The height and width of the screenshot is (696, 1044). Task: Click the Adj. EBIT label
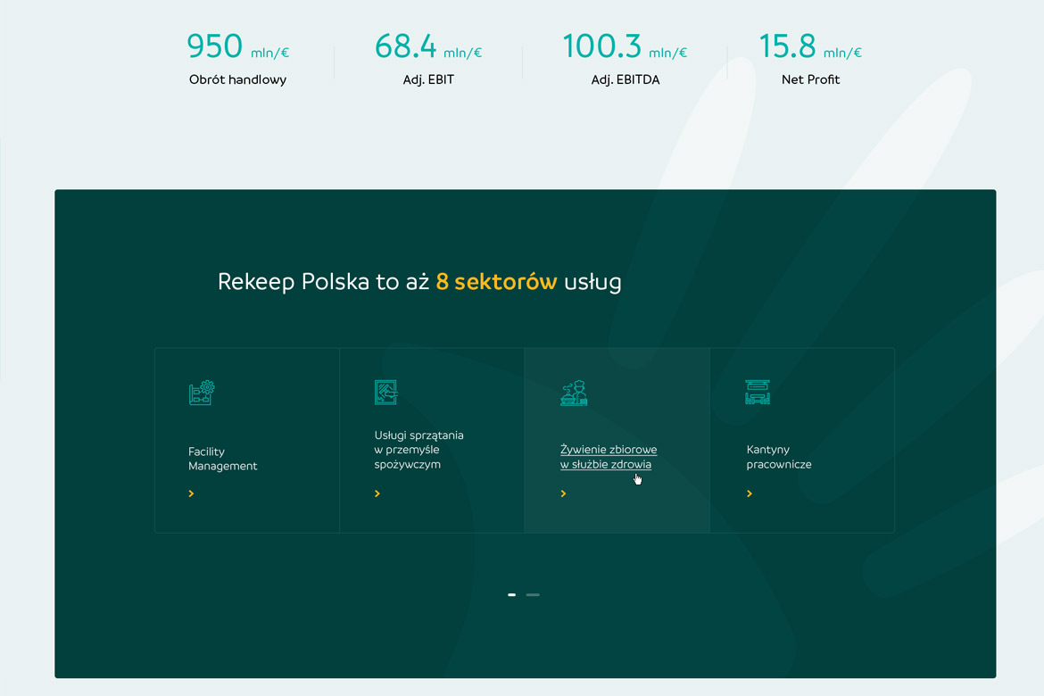point(428,79)
